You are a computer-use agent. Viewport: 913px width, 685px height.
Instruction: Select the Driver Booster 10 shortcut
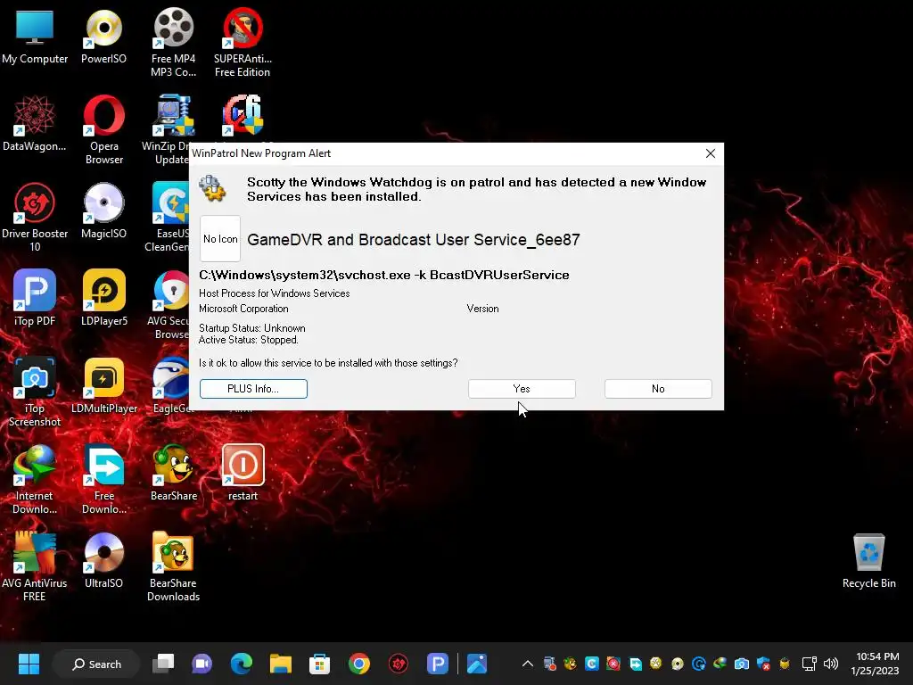coord(35,217)
